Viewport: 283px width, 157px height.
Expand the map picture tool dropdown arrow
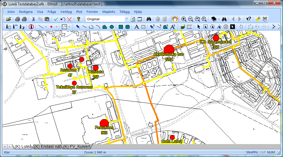[x=69, y=27]
